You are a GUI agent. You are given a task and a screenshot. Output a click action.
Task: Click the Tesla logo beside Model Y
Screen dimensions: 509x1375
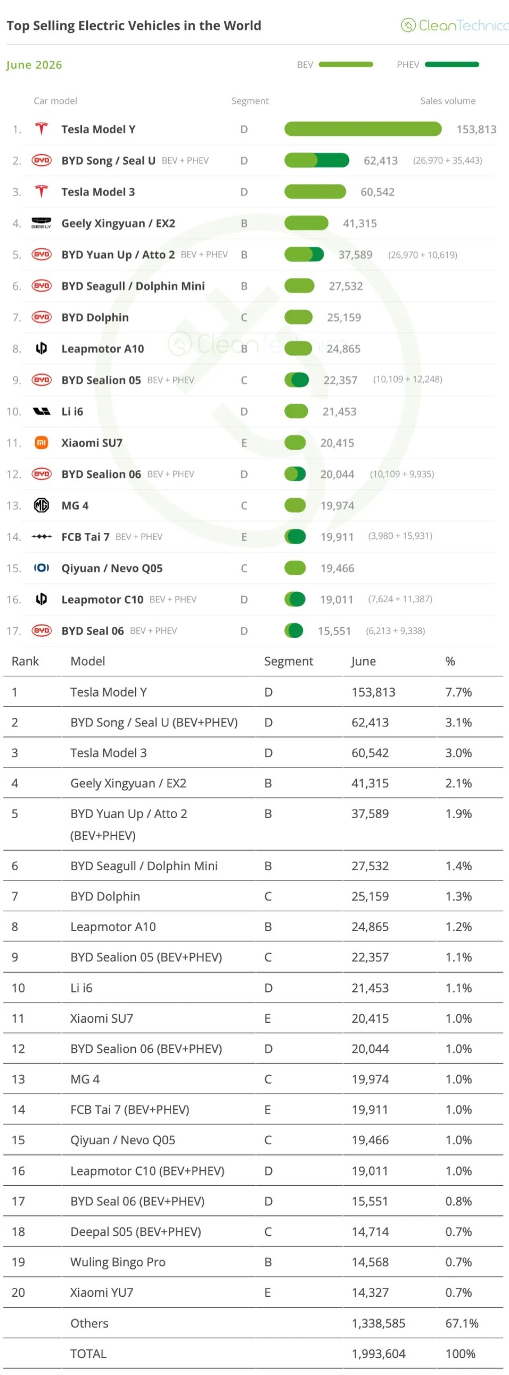pos(41,129)
